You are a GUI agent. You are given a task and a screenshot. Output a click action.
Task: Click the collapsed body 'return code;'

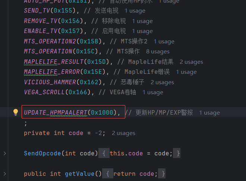click(x=135, y=174)
